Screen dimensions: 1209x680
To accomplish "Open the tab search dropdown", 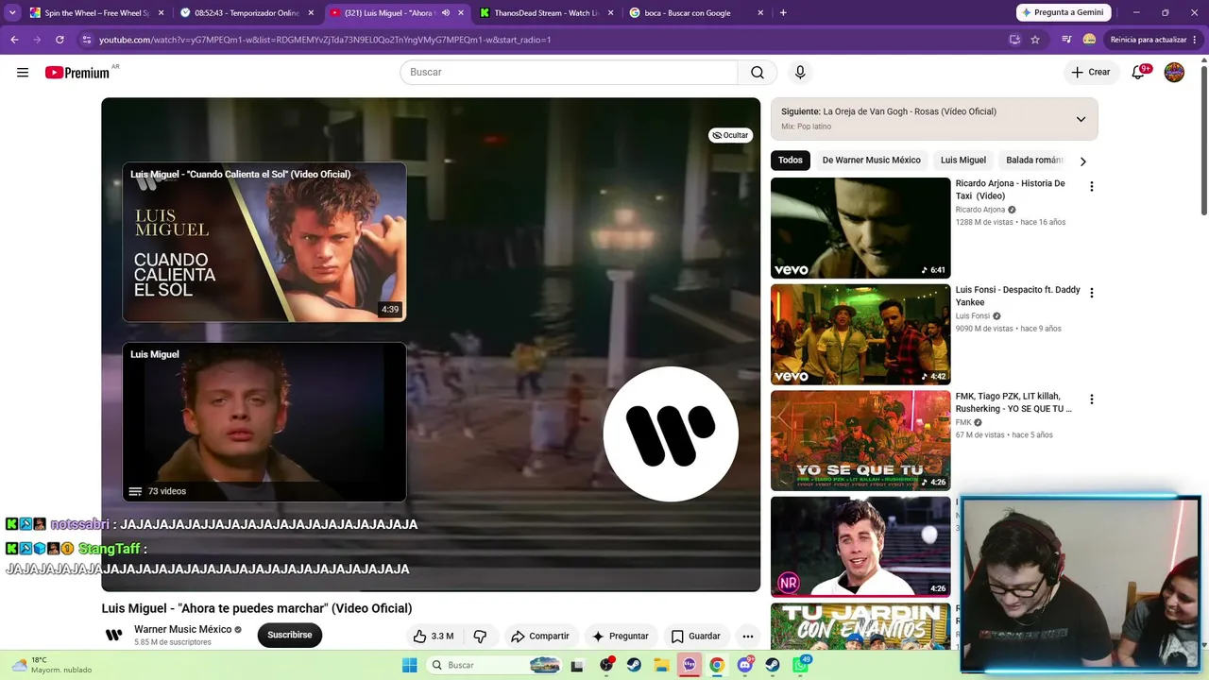I will [12, 13].
